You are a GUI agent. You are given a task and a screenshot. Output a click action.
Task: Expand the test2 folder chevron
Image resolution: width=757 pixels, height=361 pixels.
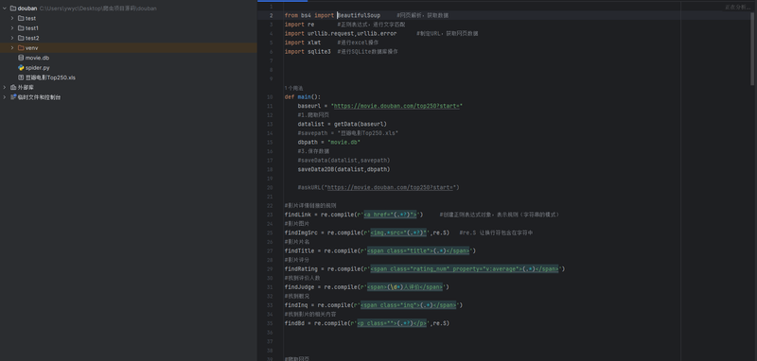(x=12, y=38)
